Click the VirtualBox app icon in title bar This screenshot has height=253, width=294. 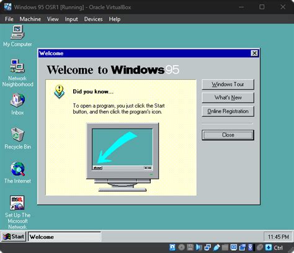(8, 7)
